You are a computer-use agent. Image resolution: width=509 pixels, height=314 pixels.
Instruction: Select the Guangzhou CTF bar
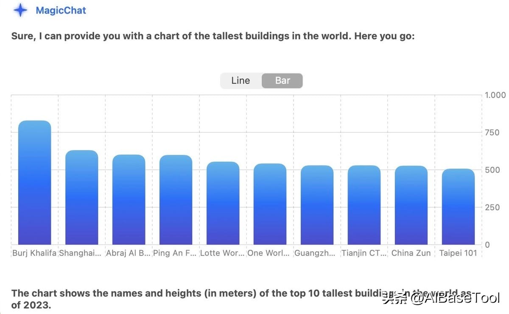pyautogui.click(x=317, y=205)
